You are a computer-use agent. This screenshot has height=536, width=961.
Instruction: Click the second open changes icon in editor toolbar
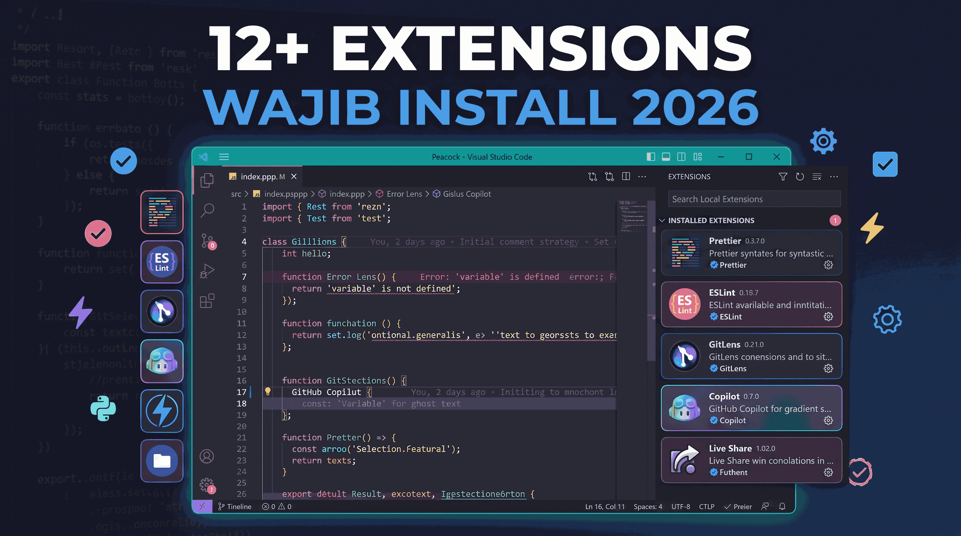(609, 177)
